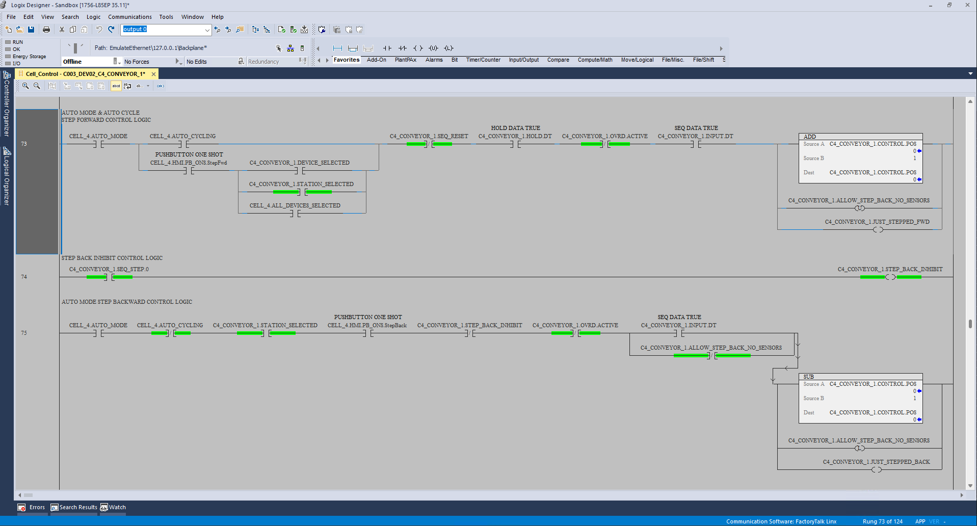
Task: Open the Communications menu
Action: coord(129,16)
